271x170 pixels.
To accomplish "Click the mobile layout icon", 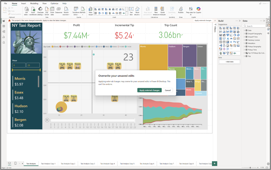I will pyautogui.click(x=15, y=163).
